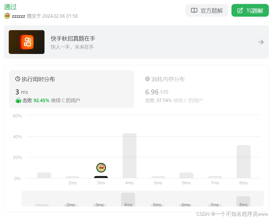Click the 40% y-axis label
Screen dimensions: 272x219
17,137
